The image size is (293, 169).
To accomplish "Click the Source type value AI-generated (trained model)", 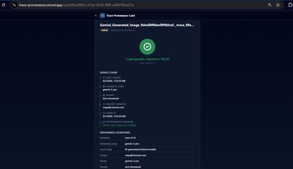I will [x=140, y=149].
